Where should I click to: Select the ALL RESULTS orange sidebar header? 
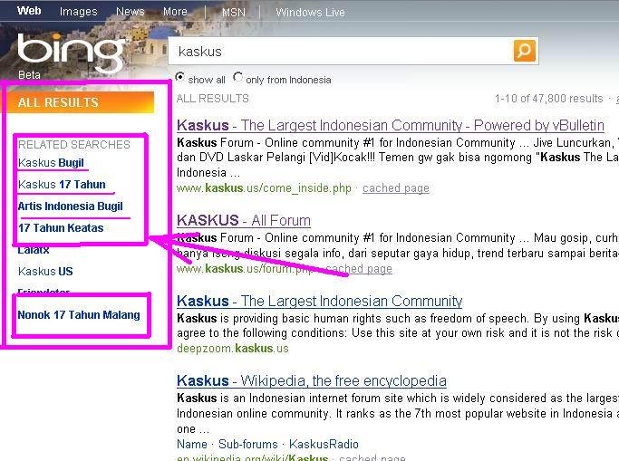[x=78, y=102]
